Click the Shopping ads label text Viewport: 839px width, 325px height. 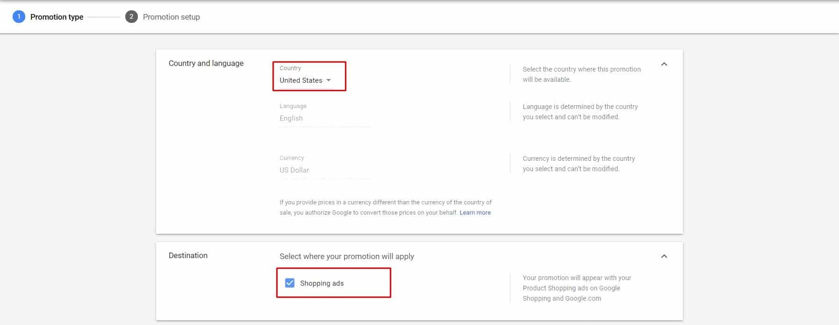pyautogui.click(x=322, y=283)
